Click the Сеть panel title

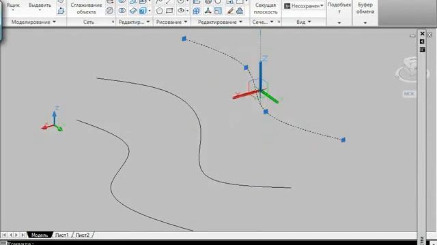click(88, 22)
